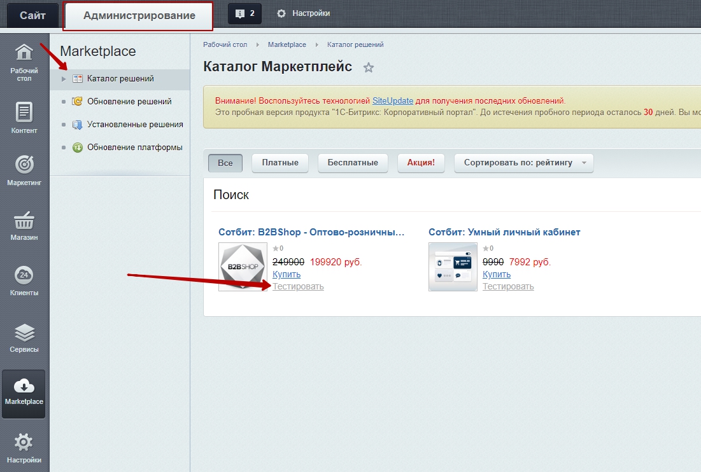Filter by Бесплатные solutions
Screen dimensions: 701x472
pyautogui.click(x=353, y=163)
